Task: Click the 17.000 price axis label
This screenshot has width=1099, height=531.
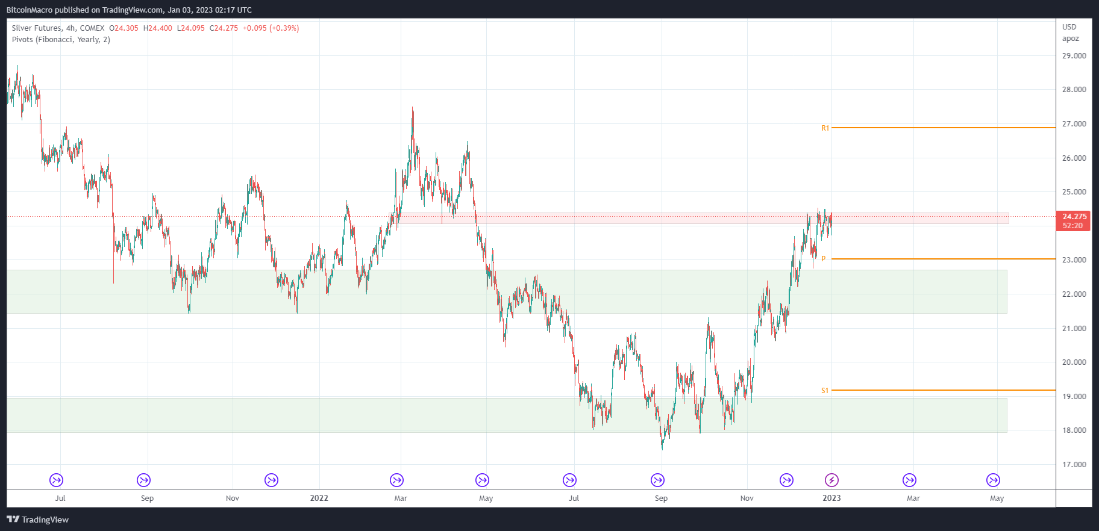Action: click(x=1074, y=465)
